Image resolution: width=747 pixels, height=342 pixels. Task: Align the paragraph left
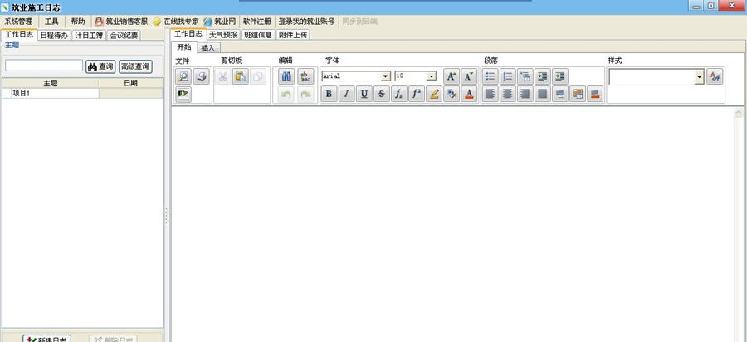[x=491, y=94]
